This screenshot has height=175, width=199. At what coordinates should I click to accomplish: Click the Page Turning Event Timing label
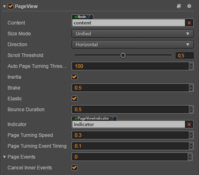[37, 146]
